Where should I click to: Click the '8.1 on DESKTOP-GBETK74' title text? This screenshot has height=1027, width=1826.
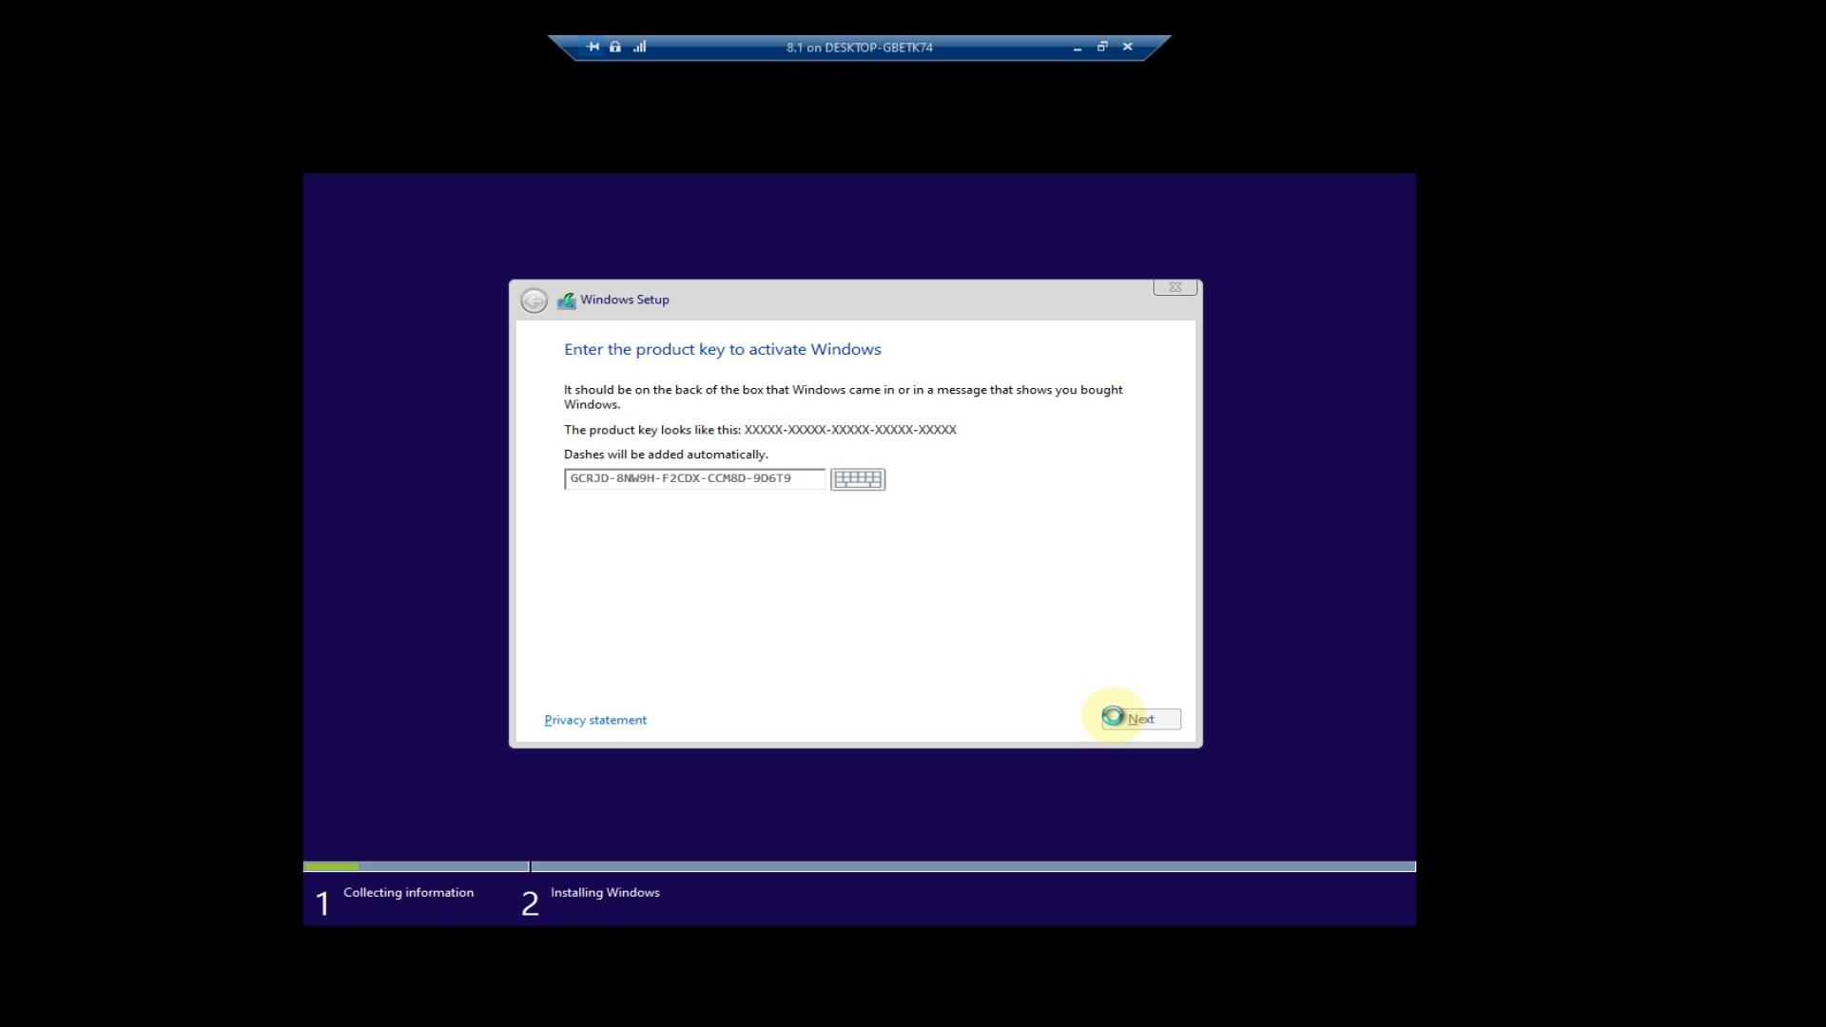click(x=860, y=48)
